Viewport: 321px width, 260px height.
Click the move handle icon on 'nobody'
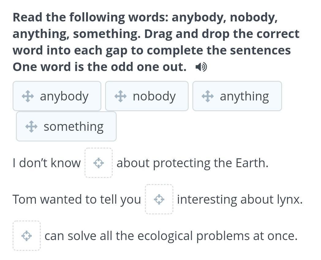(x=120, y=96)
